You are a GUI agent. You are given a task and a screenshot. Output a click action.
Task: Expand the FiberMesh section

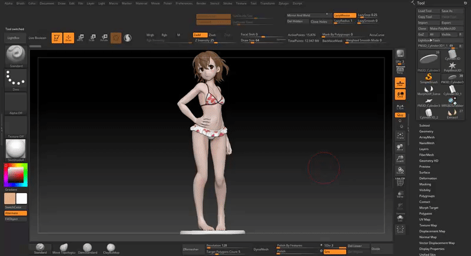click(426, 155)
